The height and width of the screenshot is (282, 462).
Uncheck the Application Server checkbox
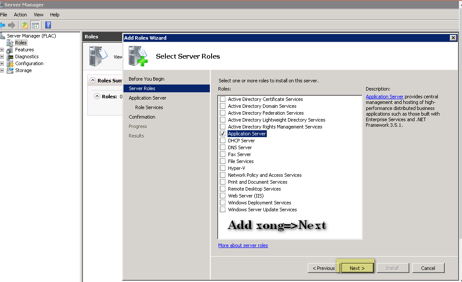point(223,134)
